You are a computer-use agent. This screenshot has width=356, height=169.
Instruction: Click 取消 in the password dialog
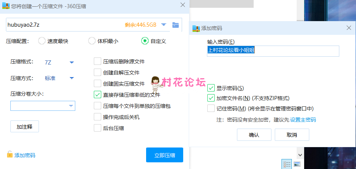pyautogui.click(x=292, y=135)
